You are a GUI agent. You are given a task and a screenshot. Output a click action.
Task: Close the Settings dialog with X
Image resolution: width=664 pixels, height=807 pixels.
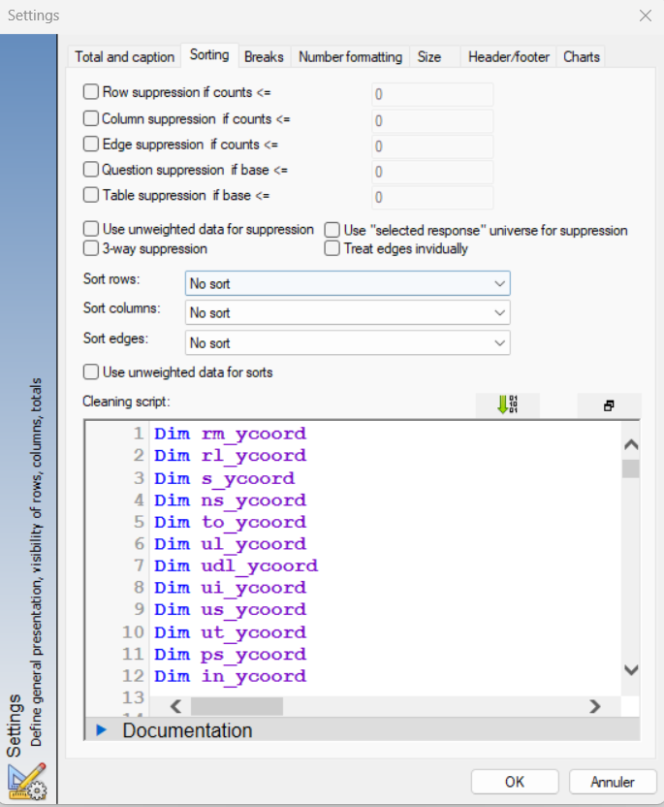(x=646, y=16)
